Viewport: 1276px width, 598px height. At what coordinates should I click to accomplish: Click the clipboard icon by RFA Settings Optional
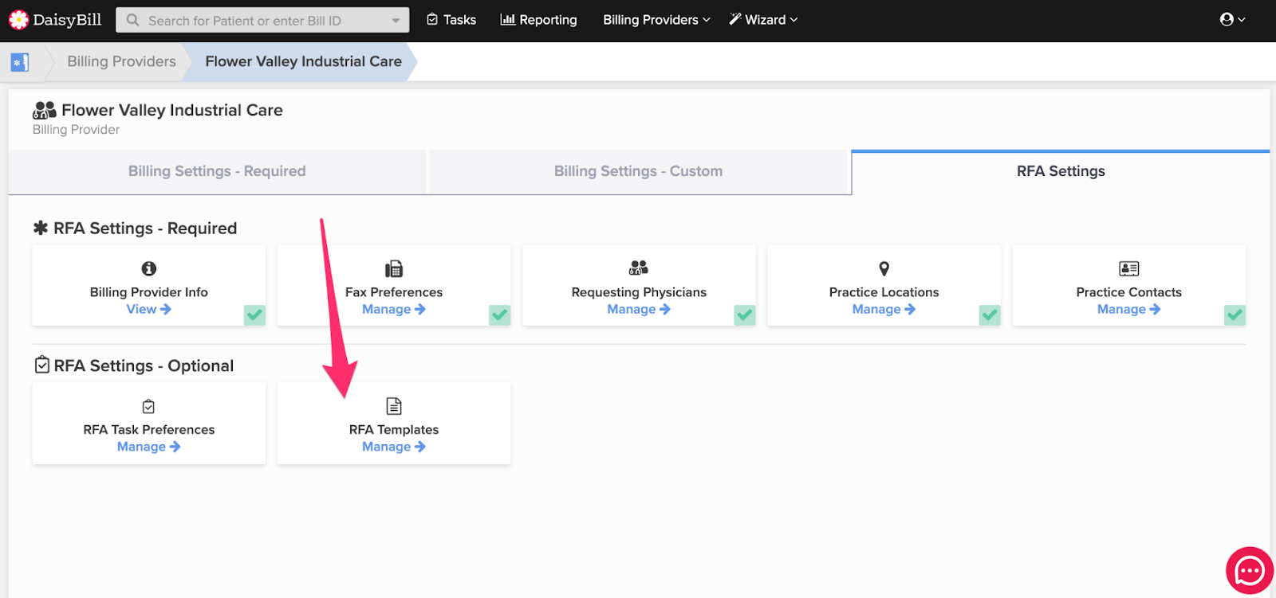click(42, 365)
